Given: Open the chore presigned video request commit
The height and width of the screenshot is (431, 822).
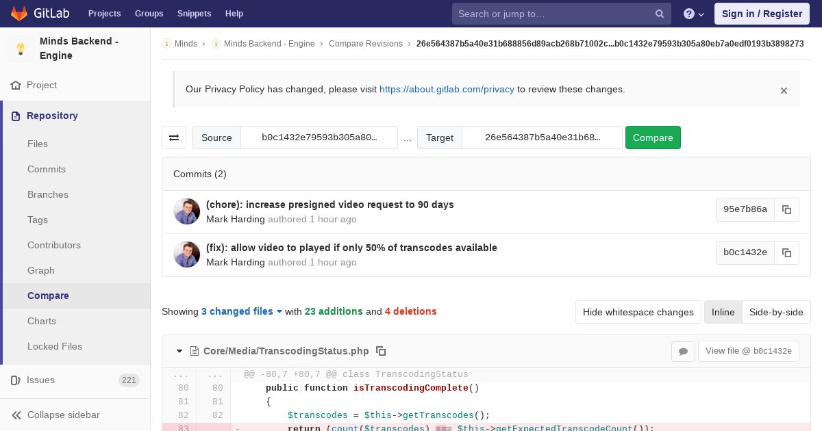Looking at the screenshot, I should [x=330, y=205].
